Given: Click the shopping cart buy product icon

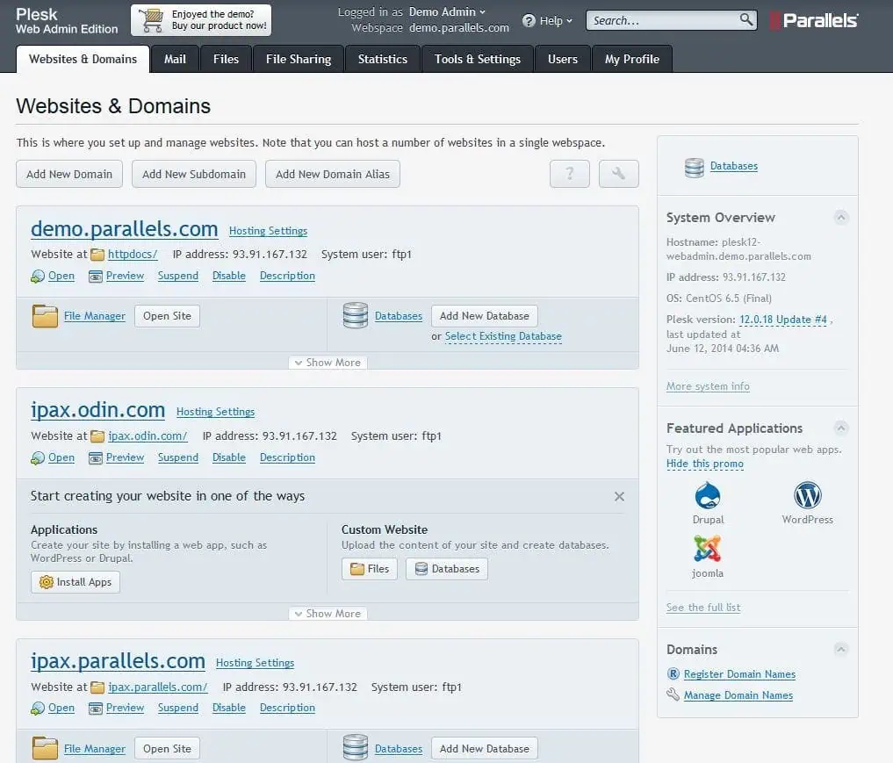Looking at the screenshot, I should [151, 20].
